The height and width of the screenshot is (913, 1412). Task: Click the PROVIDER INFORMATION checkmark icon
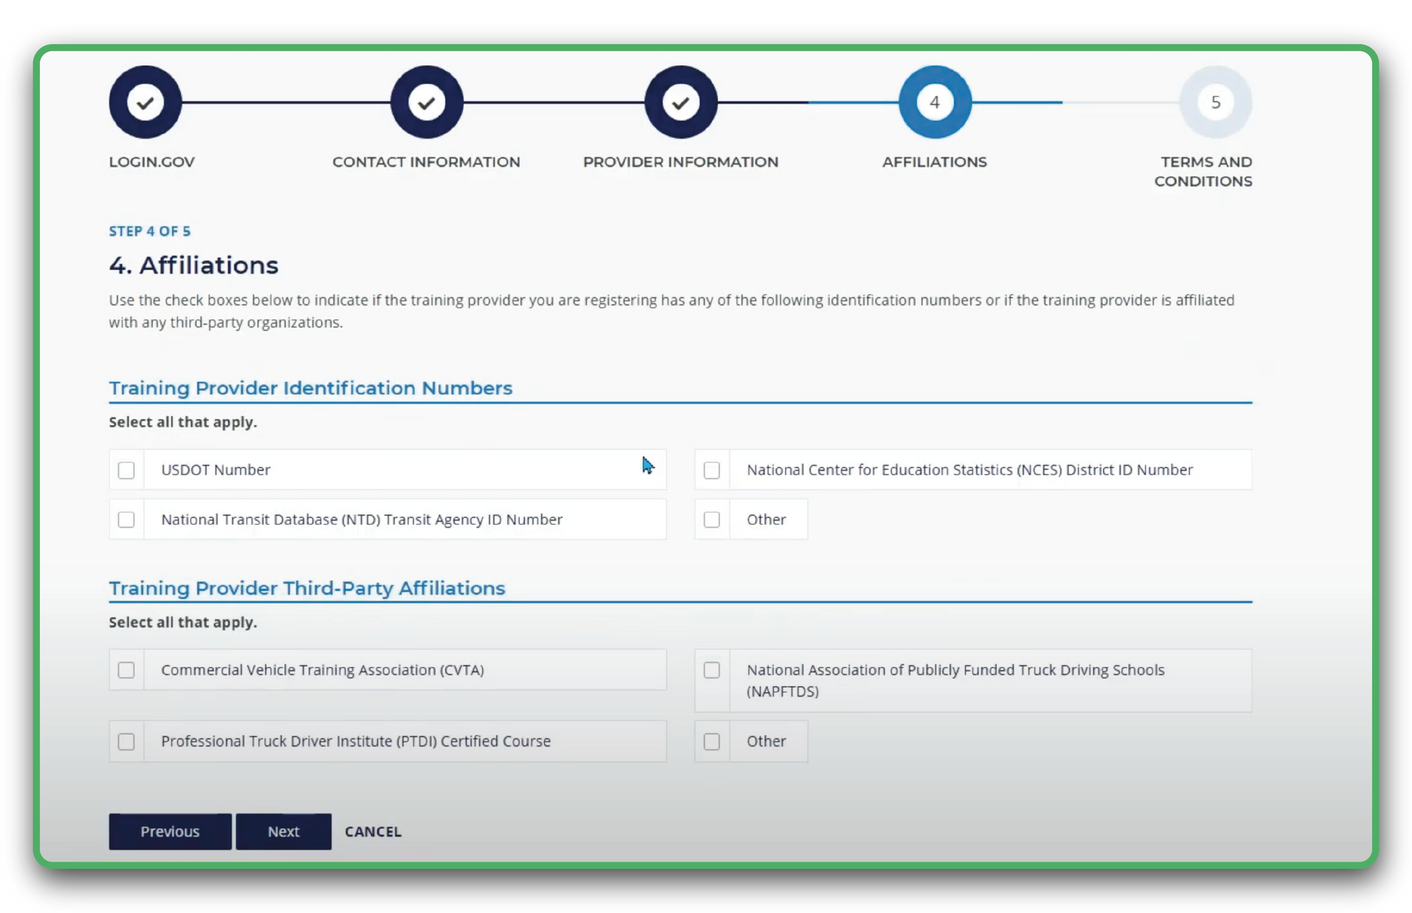(x=681, y=102)
